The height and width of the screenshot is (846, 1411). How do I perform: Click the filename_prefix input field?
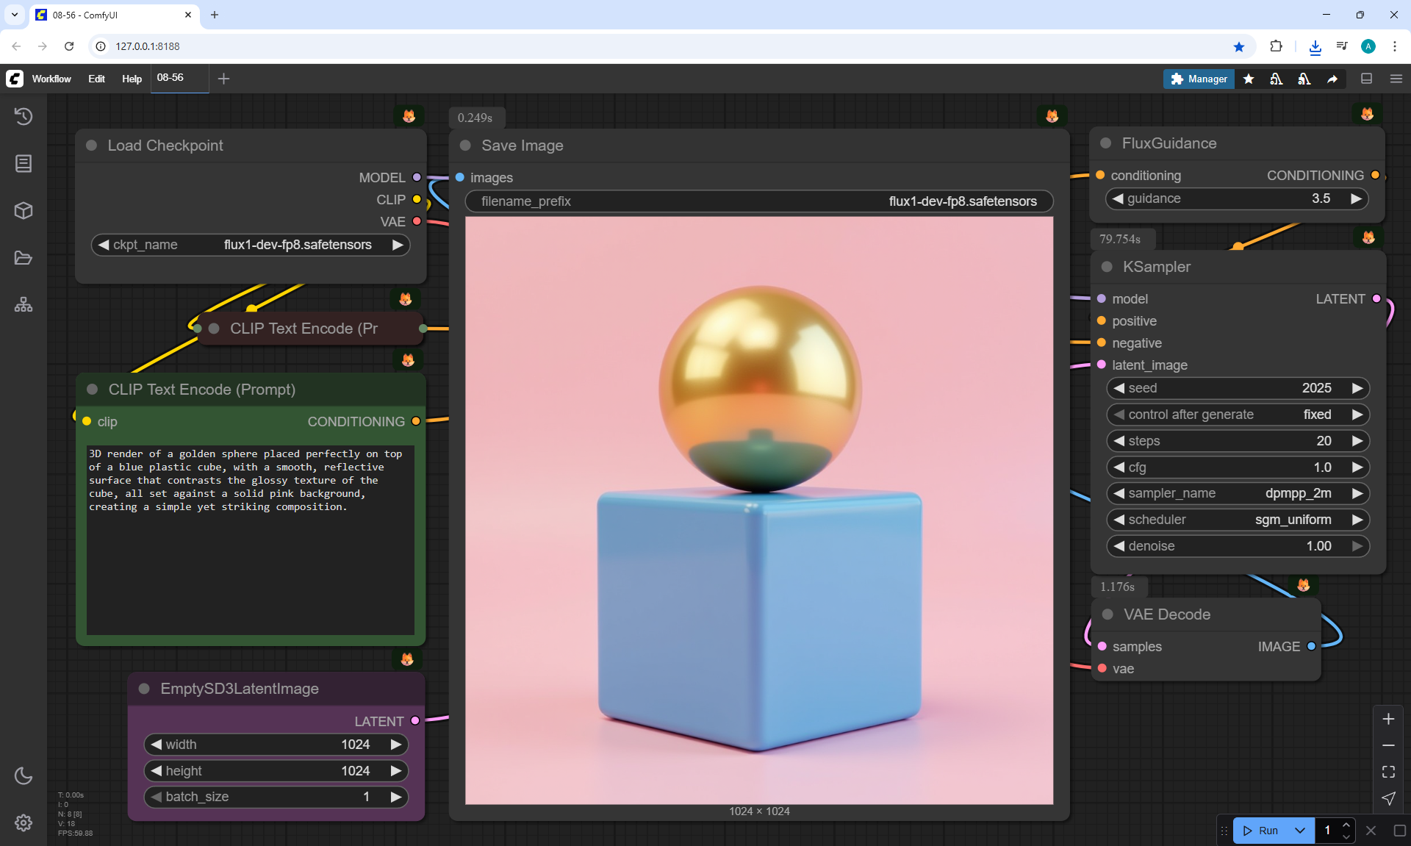pyautogui.click(x=758, y=201)
